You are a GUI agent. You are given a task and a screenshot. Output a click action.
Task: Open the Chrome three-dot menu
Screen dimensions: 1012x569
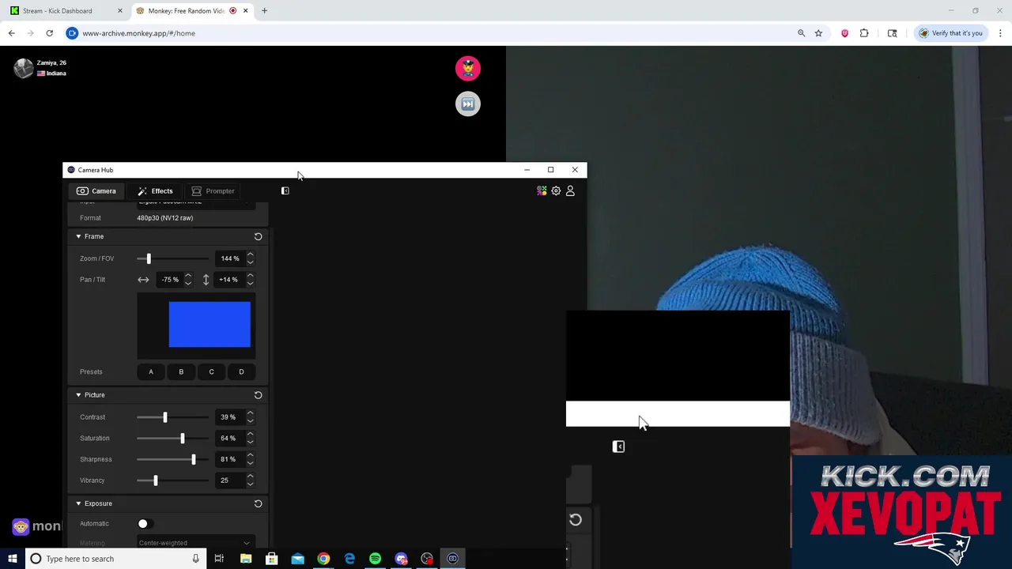(1000, 33)
